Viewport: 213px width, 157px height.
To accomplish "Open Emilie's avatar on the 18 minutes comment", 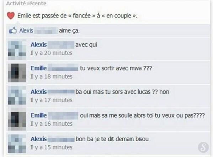I will [17, 73].
